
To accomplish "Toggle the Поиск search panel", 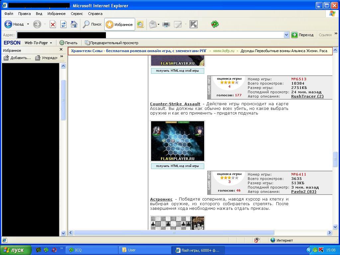I will point(92,24).
